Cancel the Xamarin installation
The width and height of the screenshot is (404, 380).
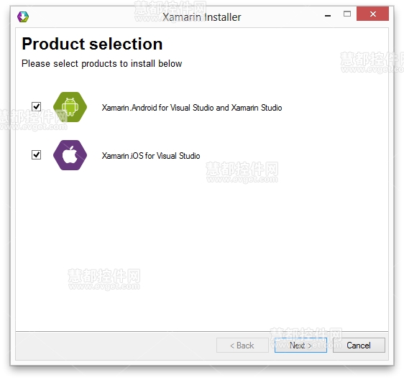[x=359, y=346]
